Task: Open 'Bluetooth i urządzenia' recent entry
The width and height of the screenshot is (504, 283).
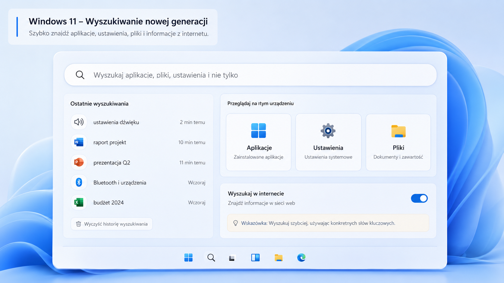Action: [138, 183]
